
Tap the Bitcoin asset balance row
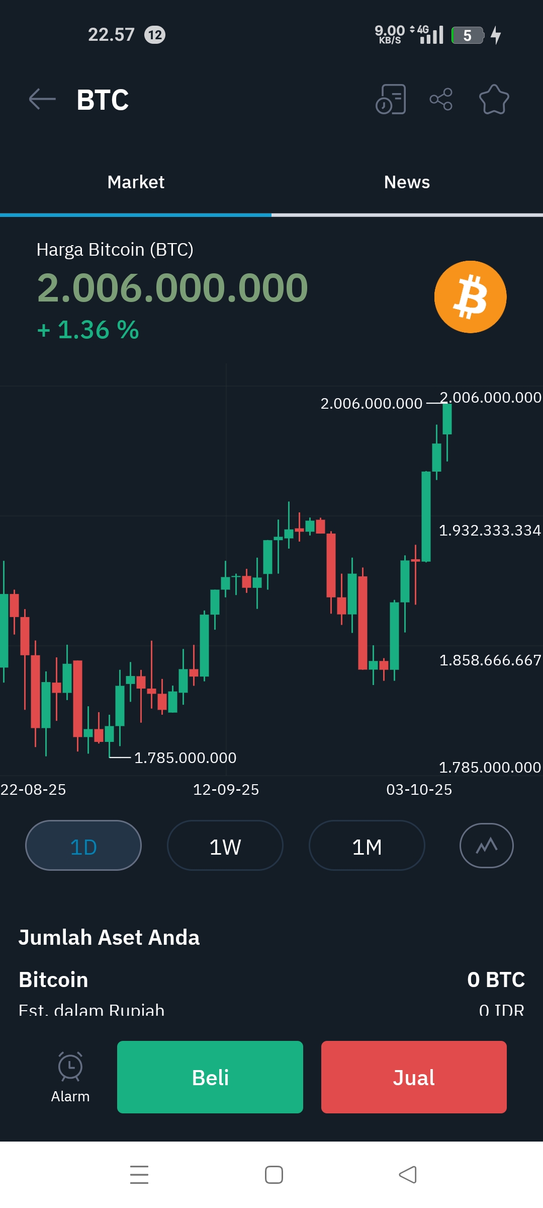pyautogui.click(x=271, y=979)
